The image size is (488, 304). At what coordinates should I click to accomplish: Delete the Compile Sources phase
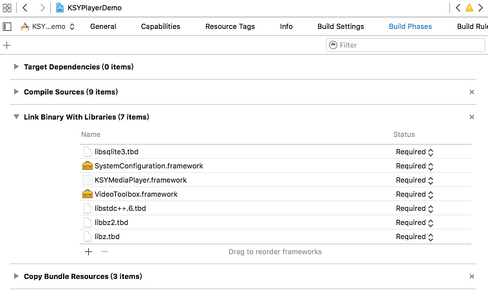[x=472, y=92]
